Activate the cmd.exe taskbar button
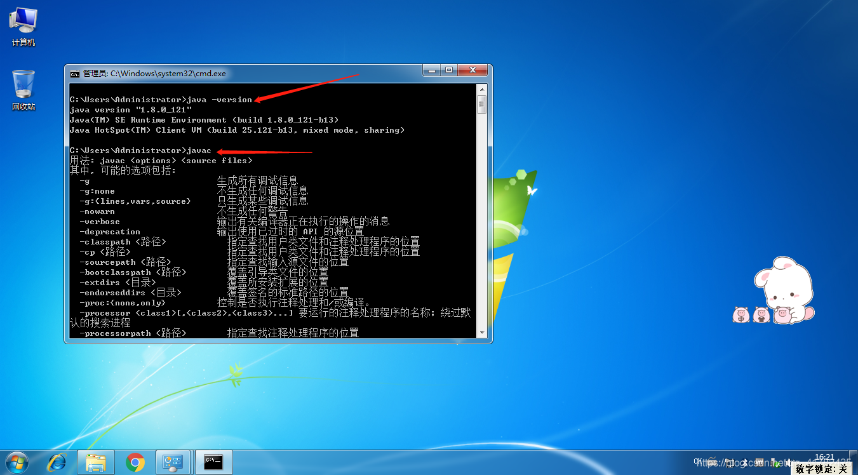This screenshot has width=858, height=475. pos(213,462)
